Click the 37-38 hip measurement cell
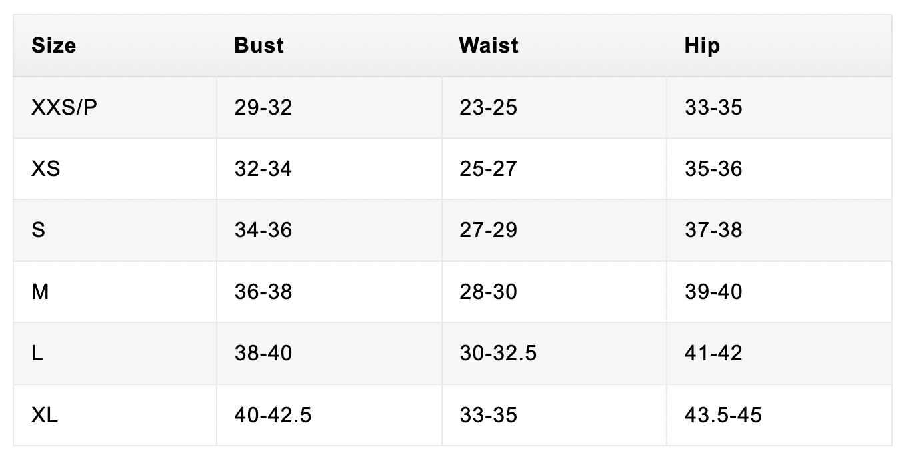The width and height of the screenshot is (908, 465). click(713, 230)
